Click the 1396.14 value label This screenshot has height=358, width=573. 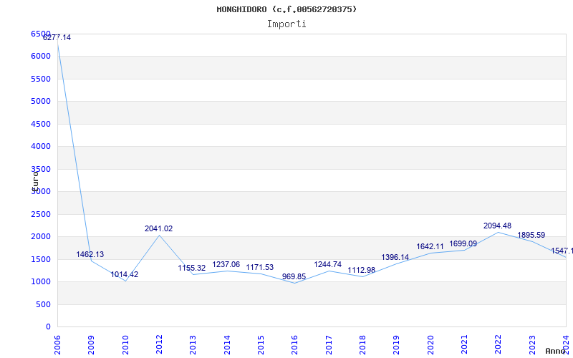(395, 257)
